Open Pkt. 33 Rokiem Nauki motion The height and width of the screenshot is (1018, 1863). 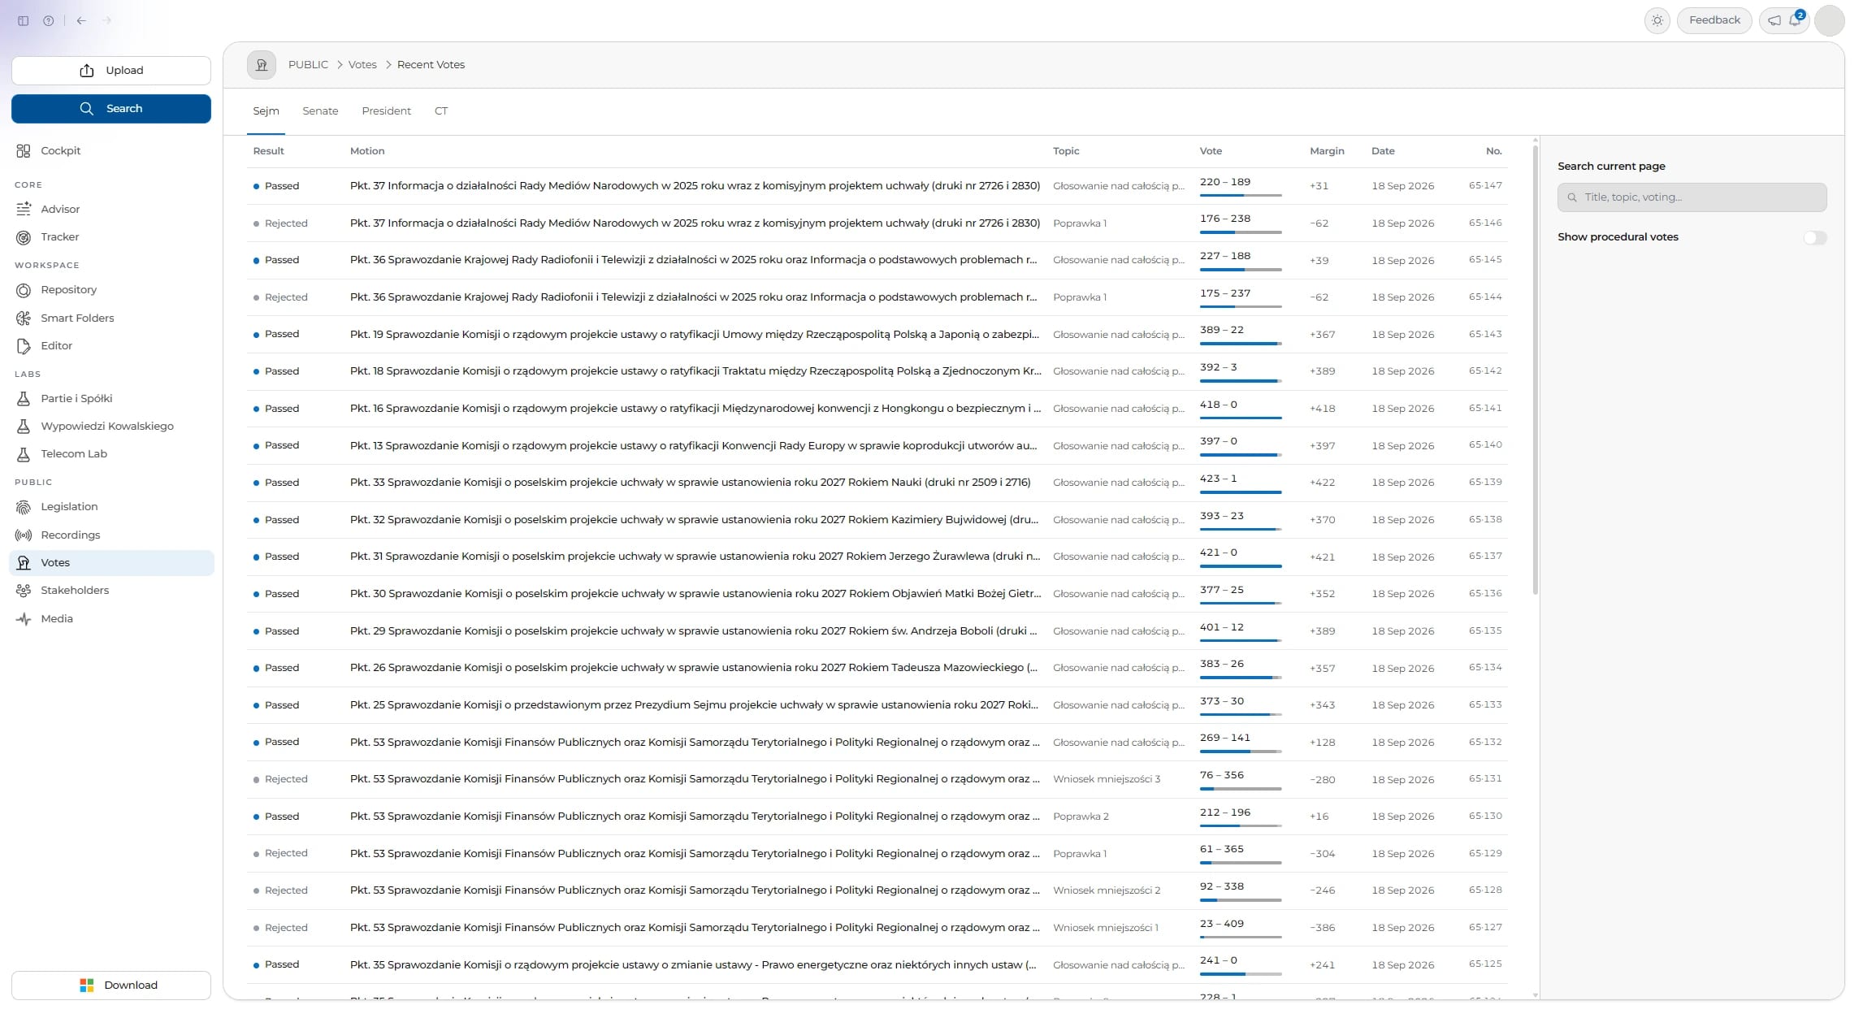click(690, 483)
